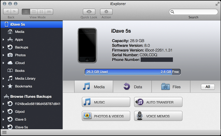
Task: Click the magnifying glass search icon
Action: click(172, 12)
